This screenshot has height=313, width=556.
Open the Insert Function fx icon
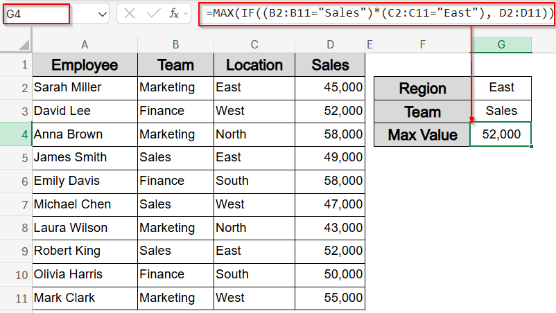pyautogui.click(x=174, y=14)
